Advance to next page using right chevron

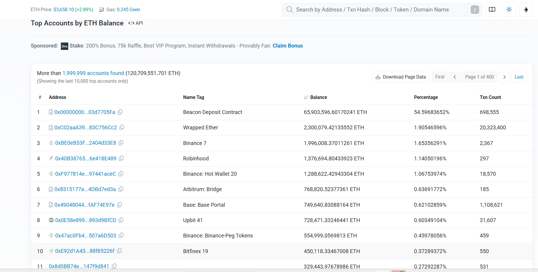coord(504,77)
